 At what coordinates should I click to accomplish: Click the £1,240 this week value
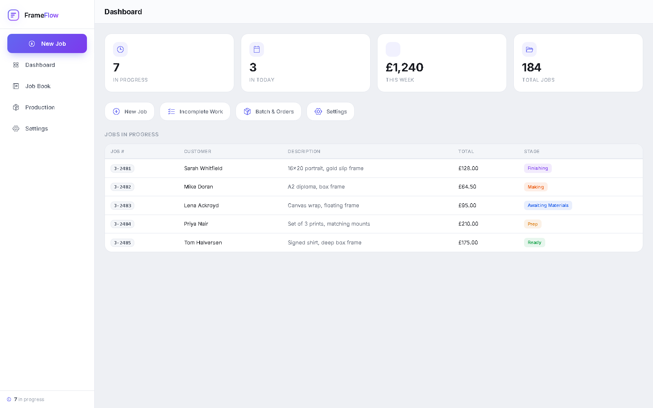pyautogui.click(x=404, y=67)
